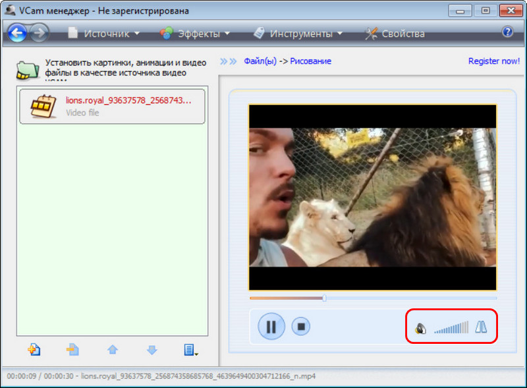Move the selected file up
Viewport: 527px width, 388px height.
(113, 350)
